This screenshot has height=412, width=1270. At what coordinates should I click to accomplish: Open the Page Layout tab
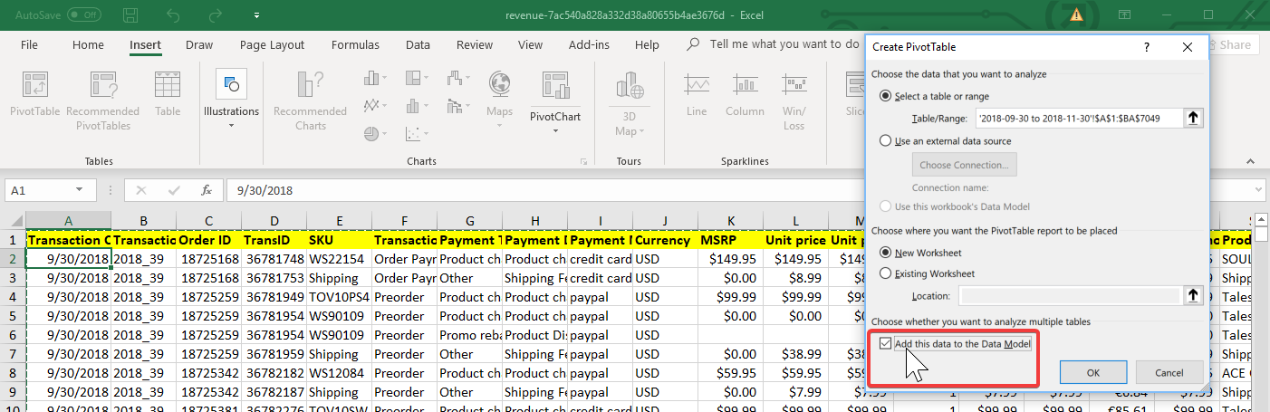(272, 44)
